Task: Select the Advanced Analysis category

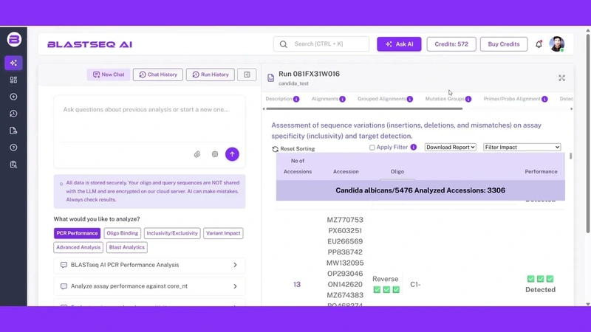Action: coord(78,247)
